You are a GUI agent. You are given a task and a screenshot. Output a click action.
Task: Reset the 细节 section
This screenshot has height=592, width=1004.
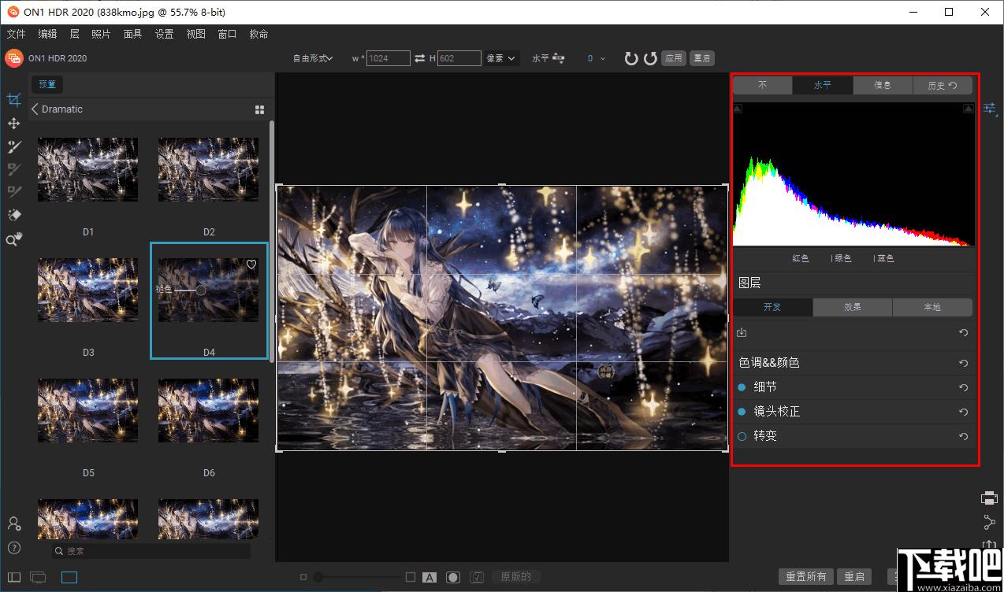pos(963,387)
